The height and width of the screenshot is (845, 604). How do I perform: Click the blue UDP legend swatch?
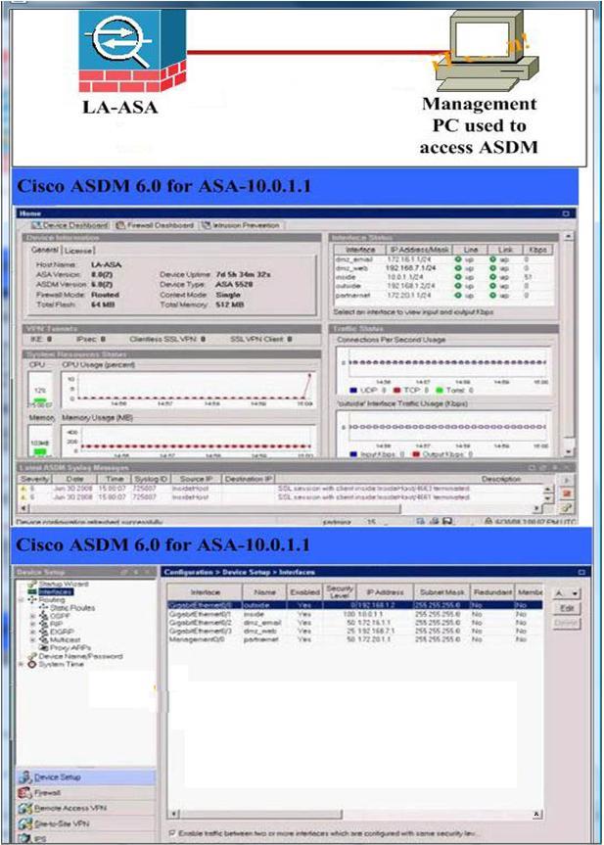pyautogui.click(x=353, y=390)
